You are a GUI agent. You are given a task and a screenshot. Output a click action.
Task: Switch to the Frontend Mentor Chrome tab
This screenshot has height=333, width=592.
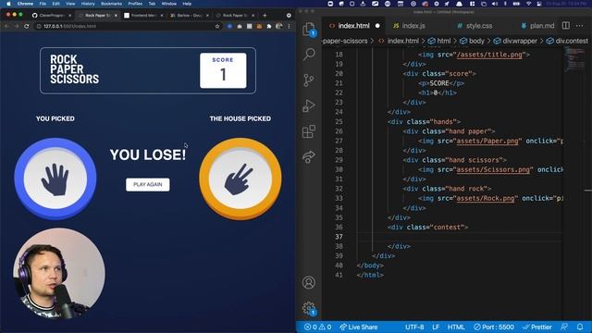click(144, 16)
